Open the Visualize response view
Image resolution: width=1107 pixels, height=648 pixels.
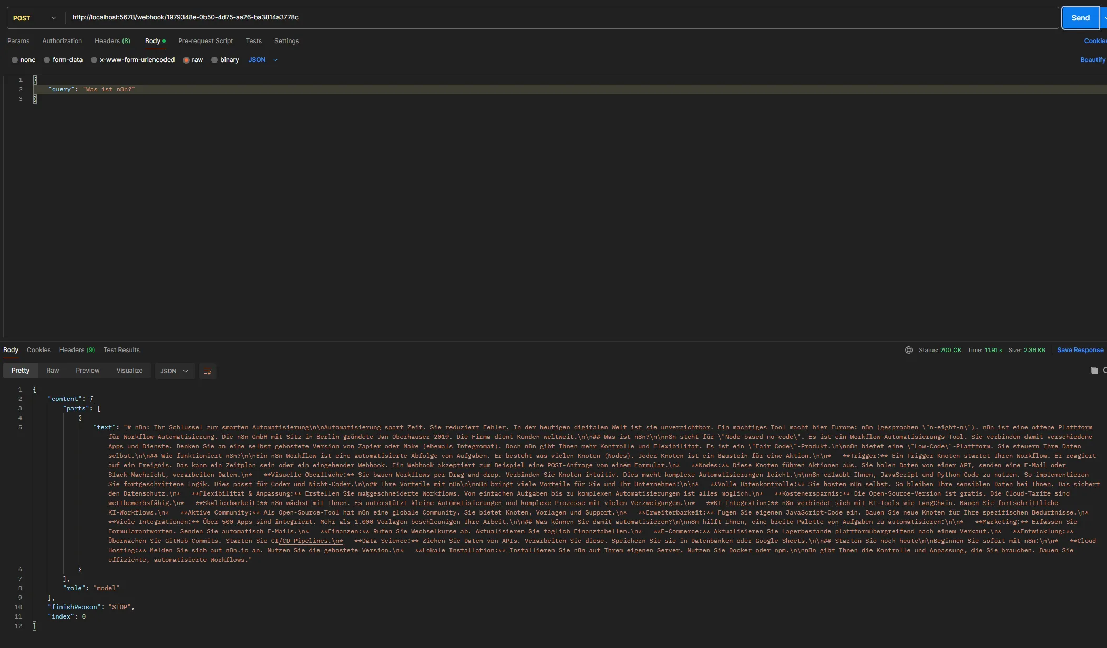point(129,371)
